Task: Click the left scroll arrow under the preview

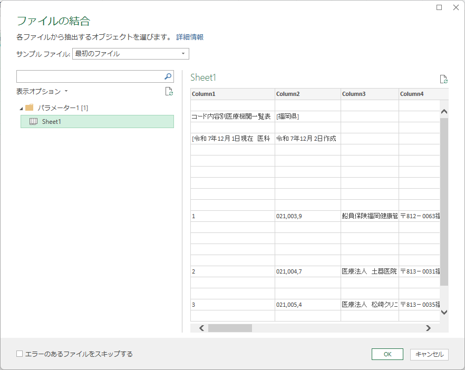Action: click(x=201, y=328)
